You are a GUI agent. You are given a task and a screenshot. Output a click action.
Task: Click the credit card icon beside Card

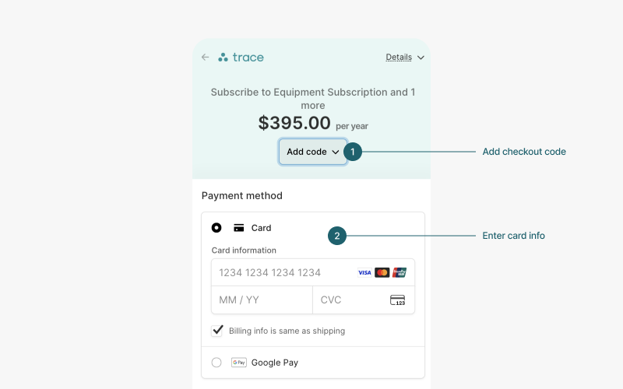pos(239,228)
